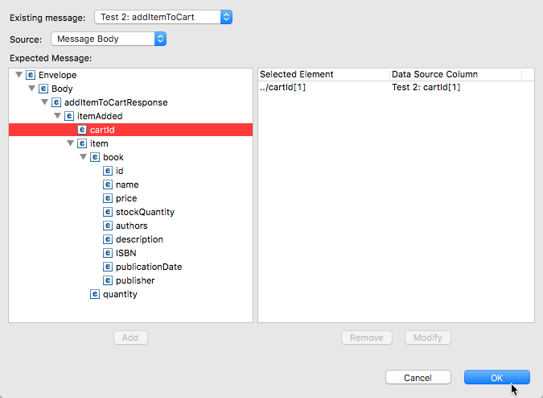543x398 pixels.
Task: Click the Cancel button
Action: [418, 378]
